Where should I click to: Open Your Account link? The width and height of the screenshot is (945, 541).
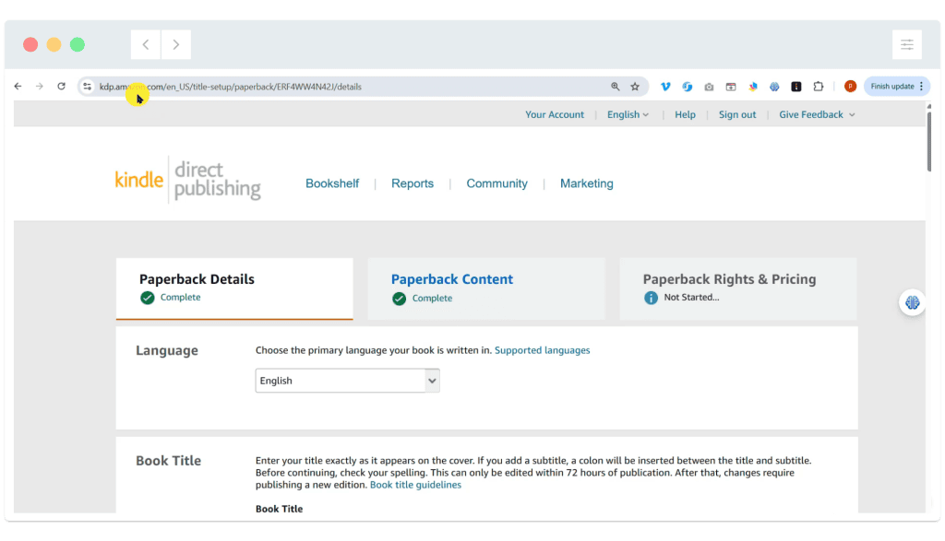[555, 114]
